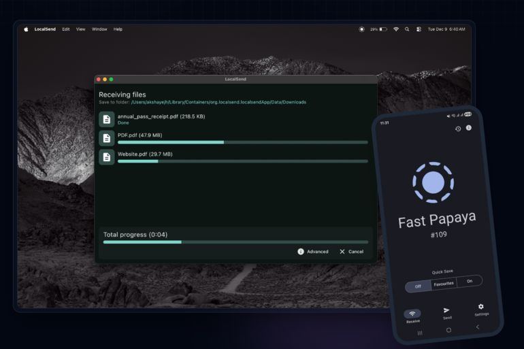524x349 pixels.
Task: Open the Settings tab on phone
Action: click(481, 309)
